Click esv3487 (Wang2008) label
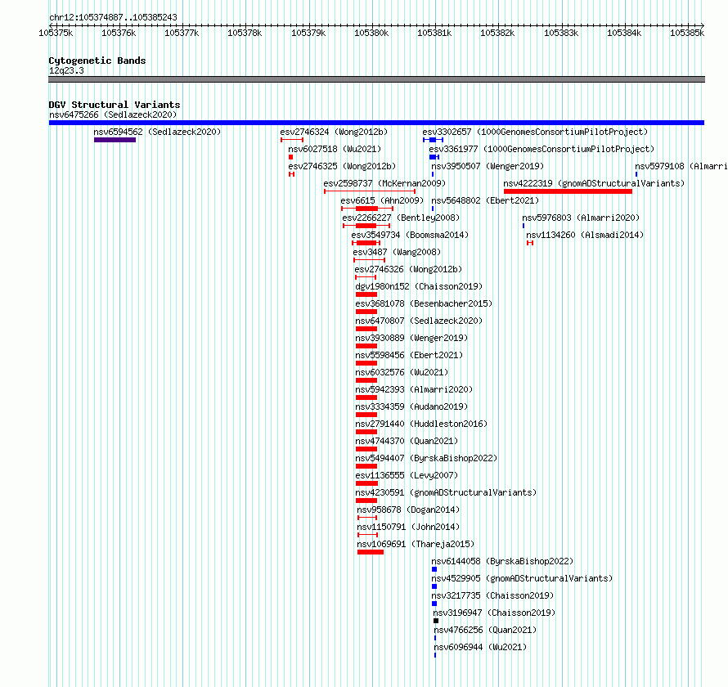This screenshot has width=728, height=687. 397,252
